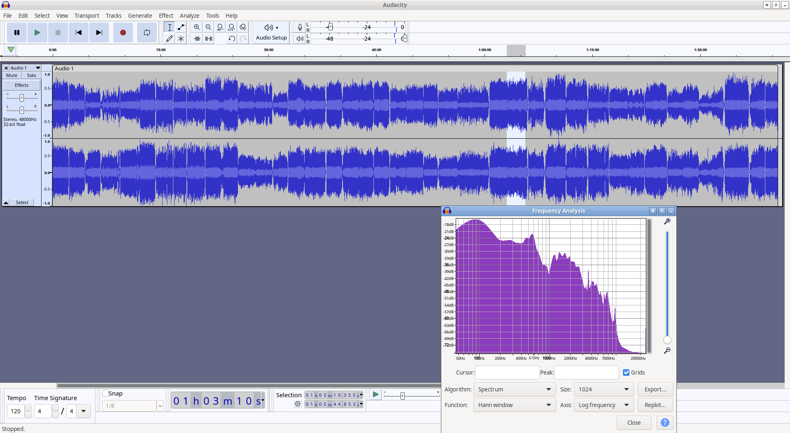Choose the Draw pencil tool

170,39
